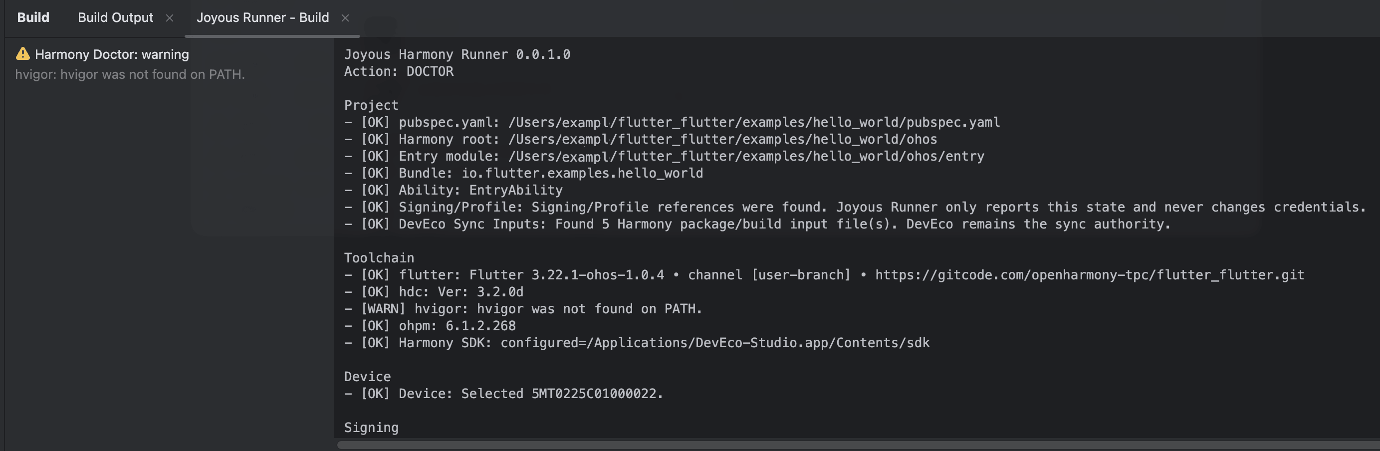Click the 'Device' section heading

(x=368, y=377)
